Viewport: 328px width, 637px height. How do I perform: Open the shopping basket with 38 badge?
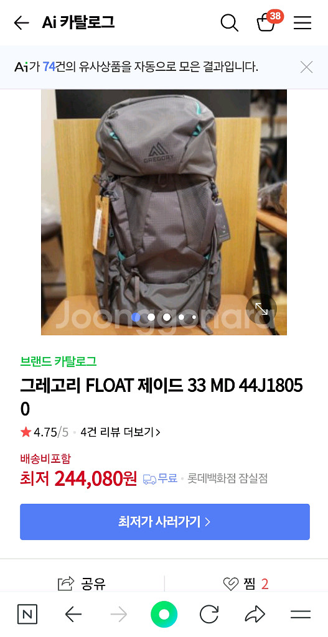pyautogui.click(x=267, y=22)
